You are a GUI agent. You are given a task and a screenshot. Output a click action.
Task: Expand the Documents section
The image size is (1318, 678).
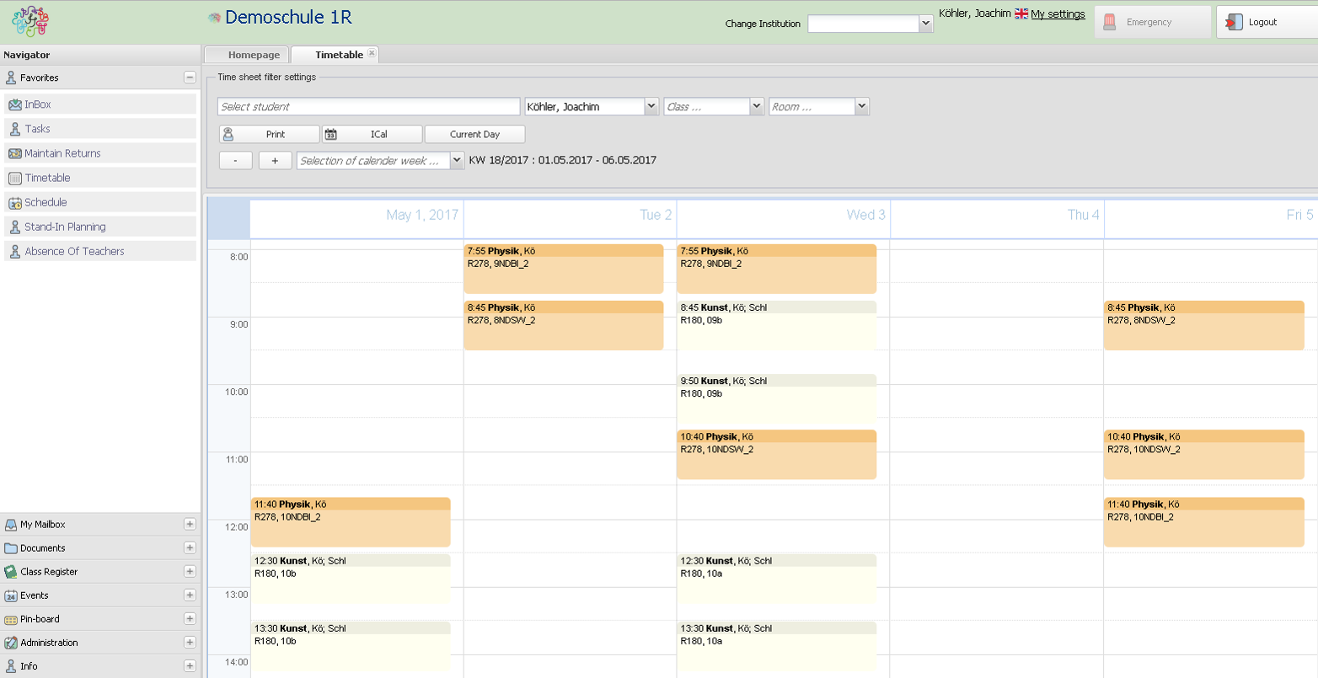(190, 548)
